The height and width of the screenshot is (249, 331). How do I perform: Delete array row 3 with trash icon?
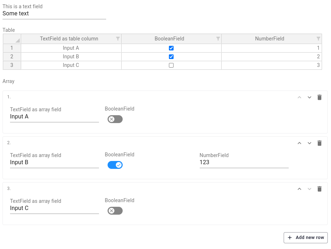(320, 189)
